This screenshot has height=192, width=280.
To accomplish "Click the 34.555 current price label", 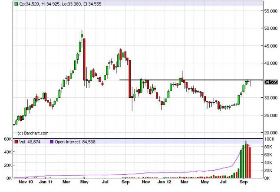I will pos(271,82).
